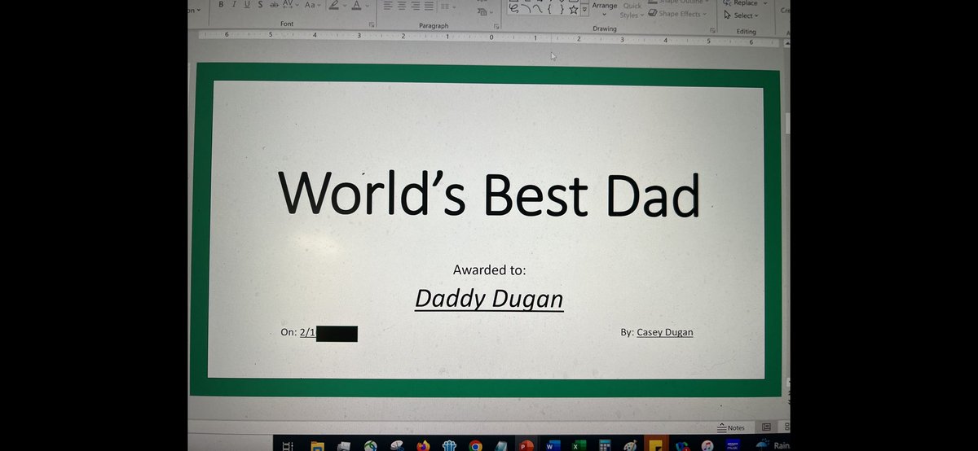Open the Add or Remove Columns dropdown
The width and height of the screenshot is (978, 451).
pos(447,5)
